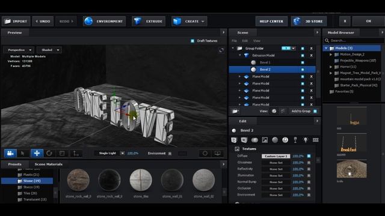
Task: Maximize the preview viewport with the expand icon
Action: pos(221,50)
